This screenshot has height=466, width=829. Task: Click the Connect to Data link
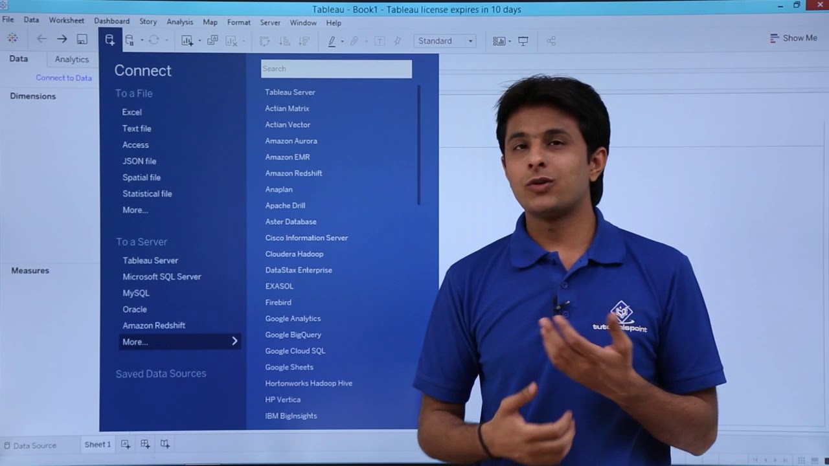(63, 78)
